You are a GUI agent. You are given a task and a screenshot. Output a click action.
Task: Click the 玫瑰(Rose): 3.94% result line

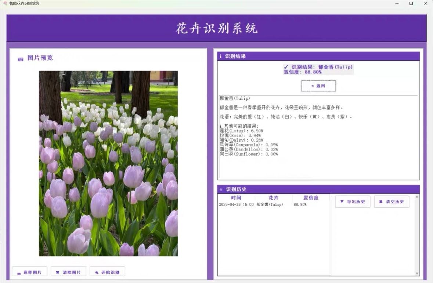[x=240, y=135]
